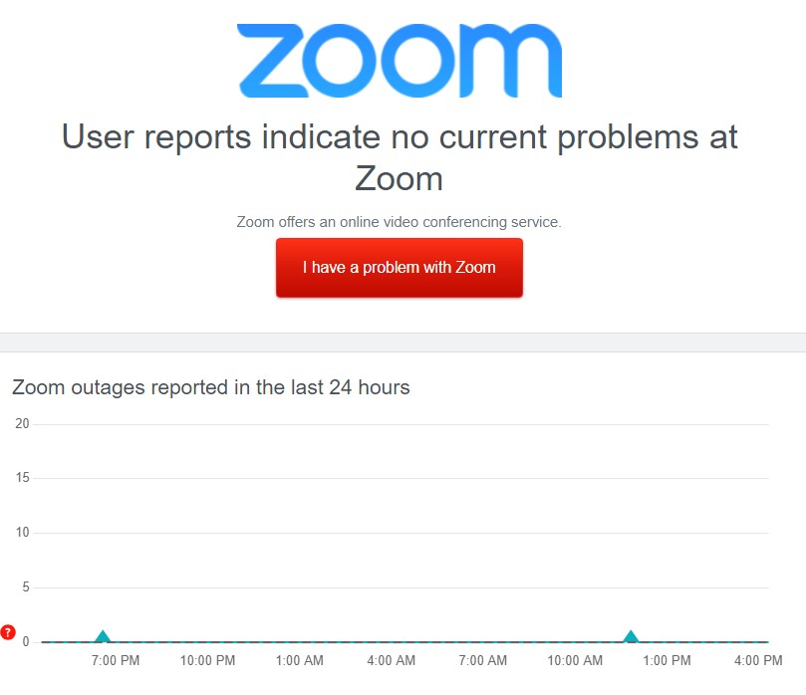Click the teal triangle marker before 1:00 PM

(631, 637)
